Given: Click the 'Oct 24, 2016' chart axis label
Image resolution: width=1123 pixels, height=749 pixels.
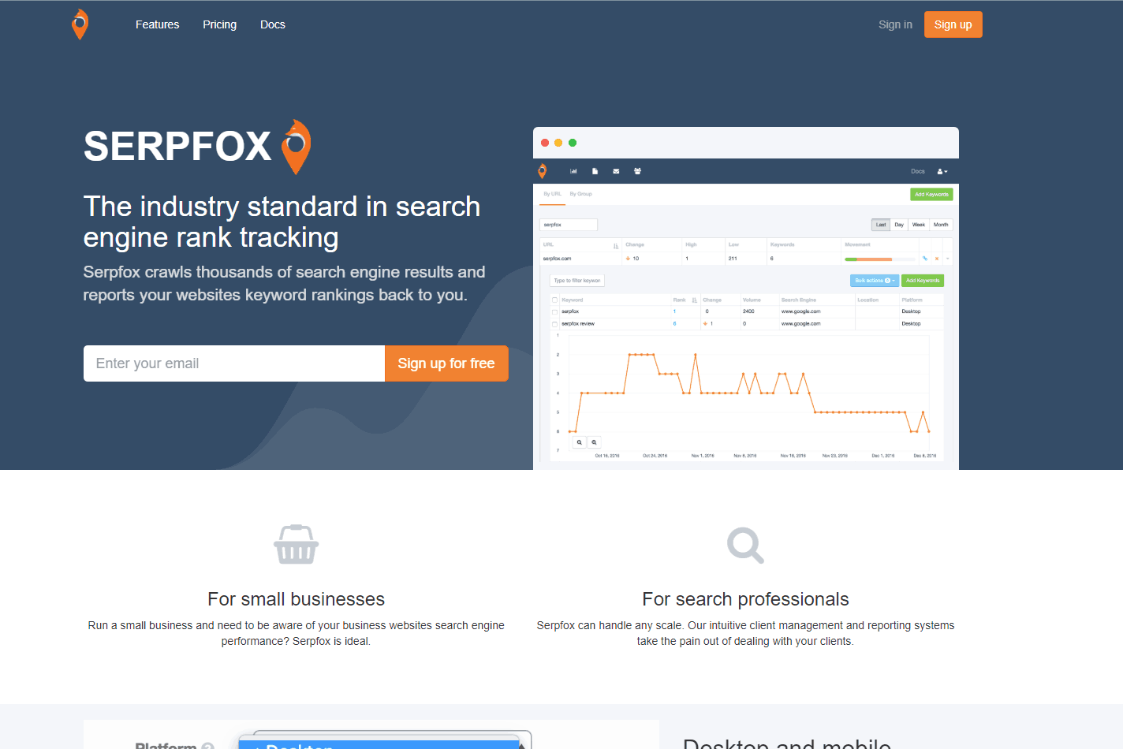Looking at the screenshot, I should 655,456.
